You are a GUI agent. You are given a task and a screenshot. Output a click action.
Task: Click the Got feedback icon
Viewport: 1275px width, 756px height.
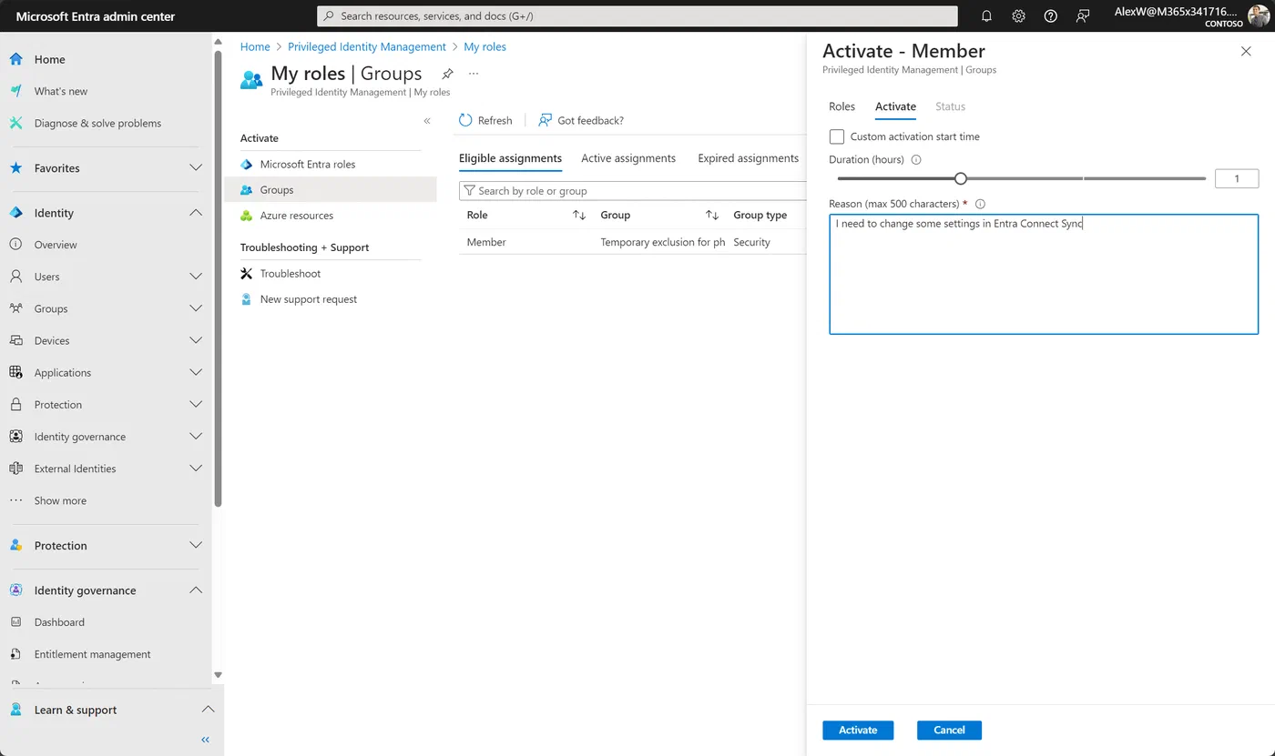click(x=545, y=120)
